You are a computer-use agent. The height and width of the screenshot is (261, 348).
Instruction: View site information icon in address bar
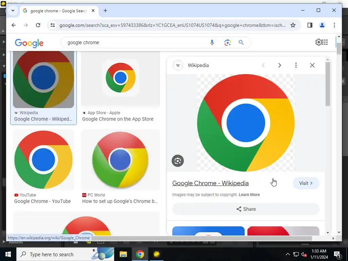point(53,25)
